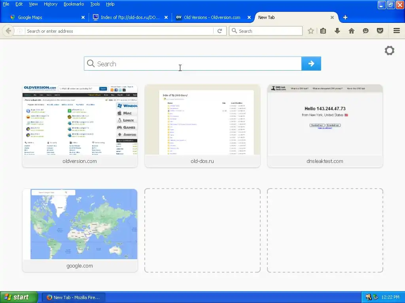Close the Google Maps tab
The image size is (405, 303).
pos(83,17)
